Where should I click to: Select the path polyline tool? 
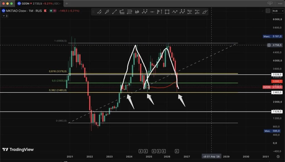(x=175, y=12)
